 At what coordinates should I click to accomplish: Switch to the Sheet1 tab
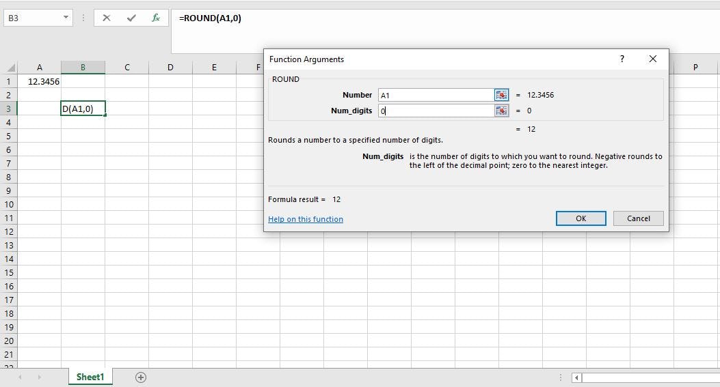90,377
